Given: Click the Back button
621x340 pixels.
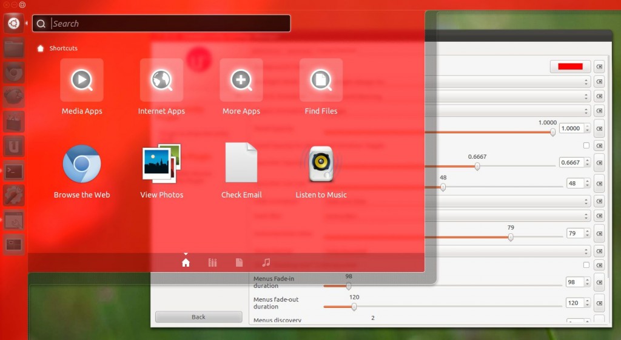Looking at the screenshot, I should coord(198,317).
